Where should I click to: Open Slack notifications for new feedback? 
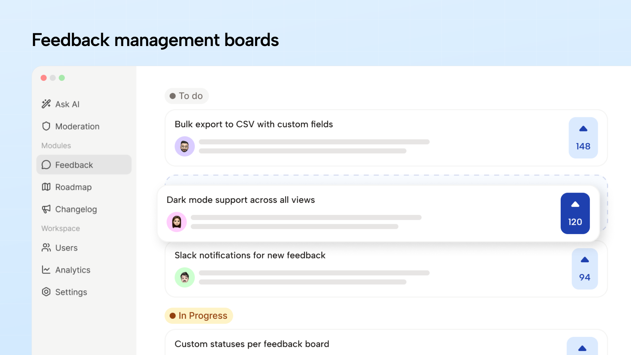coord(250,255)
